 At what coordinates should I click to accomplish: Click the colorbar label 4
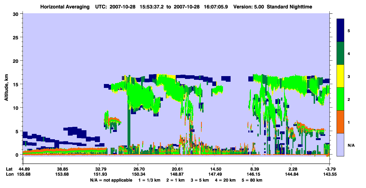click(349, 53)
